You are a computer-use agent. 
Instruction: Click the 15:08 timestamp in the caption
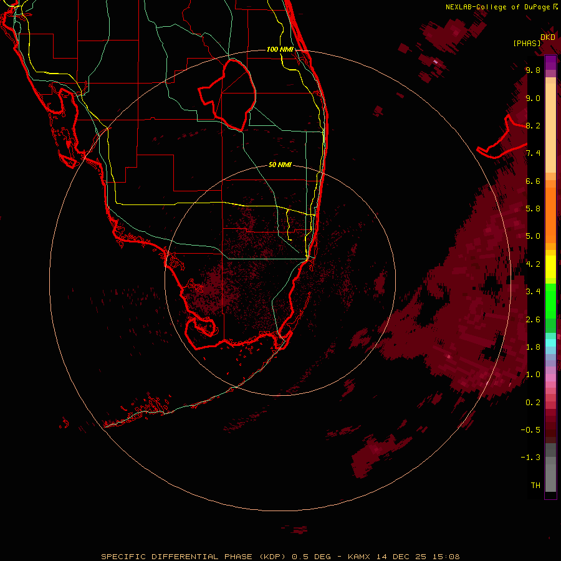pyautogui.click(x=447, y=557)
